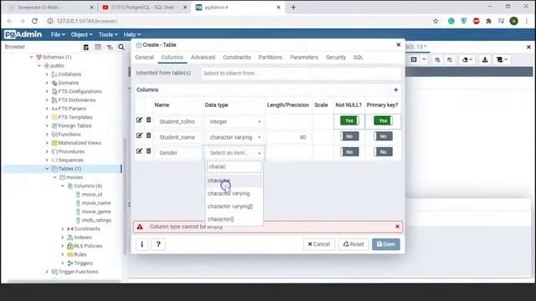Edit the Student_name column row
Image resolution: width=536 pixels, height=301 pixels.
click(x=139, y=135)
